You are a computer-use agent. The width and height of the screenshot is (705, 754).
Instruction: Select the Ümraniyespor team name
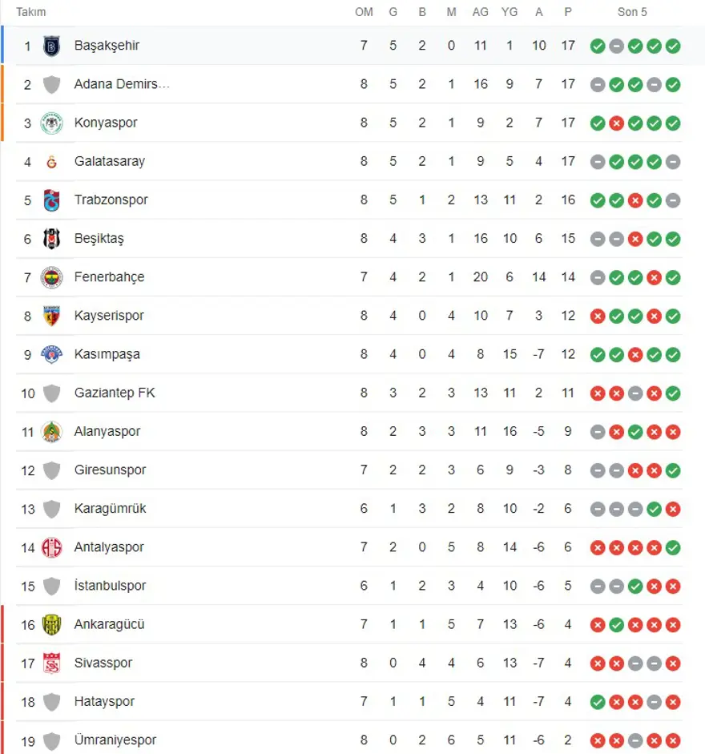[115, 740]
